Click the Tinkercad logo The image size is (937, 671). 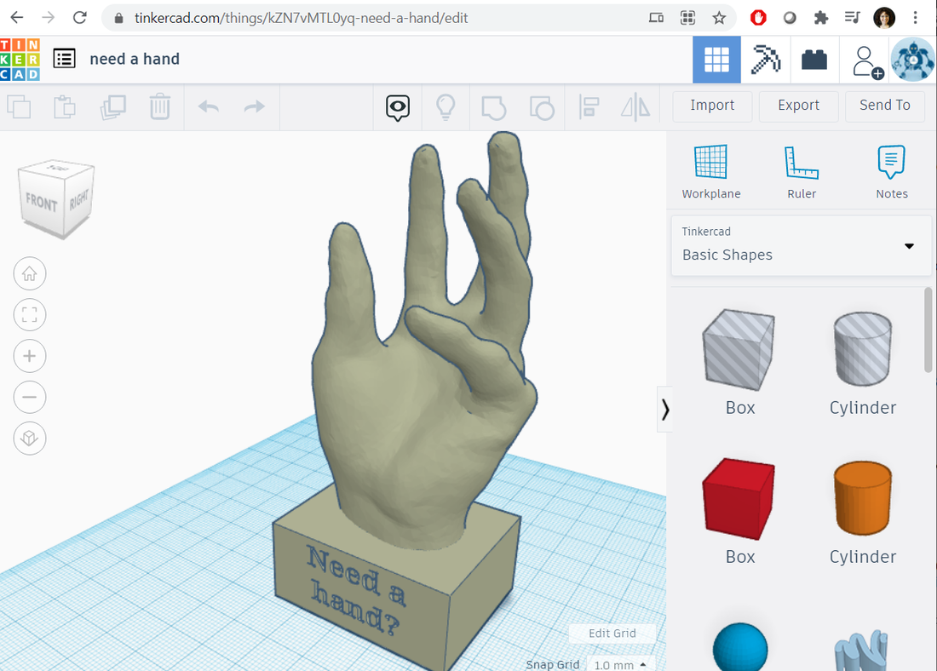(20, 59)
